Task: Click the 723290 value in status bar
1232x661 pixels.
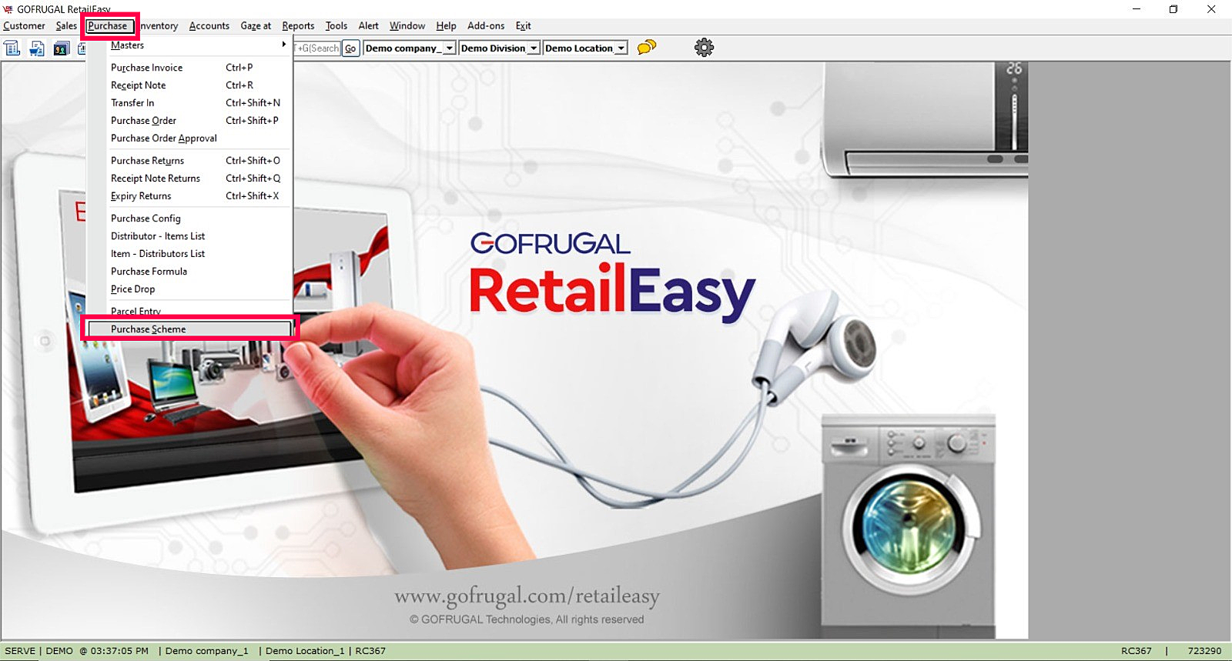Action: pyautogui.click(x=1204, y=651)
